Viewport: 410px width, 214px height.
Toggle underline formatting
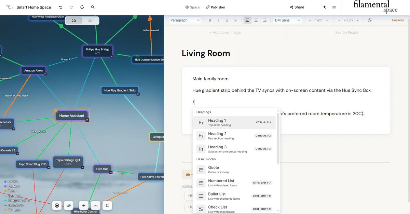[227, 21]
